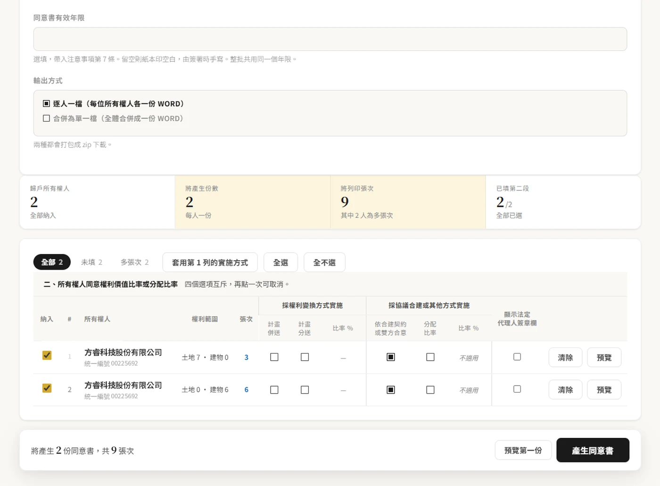Open 張次 link 3 in row 1
This screenshot has width=660, height=486.
point(246,358)
